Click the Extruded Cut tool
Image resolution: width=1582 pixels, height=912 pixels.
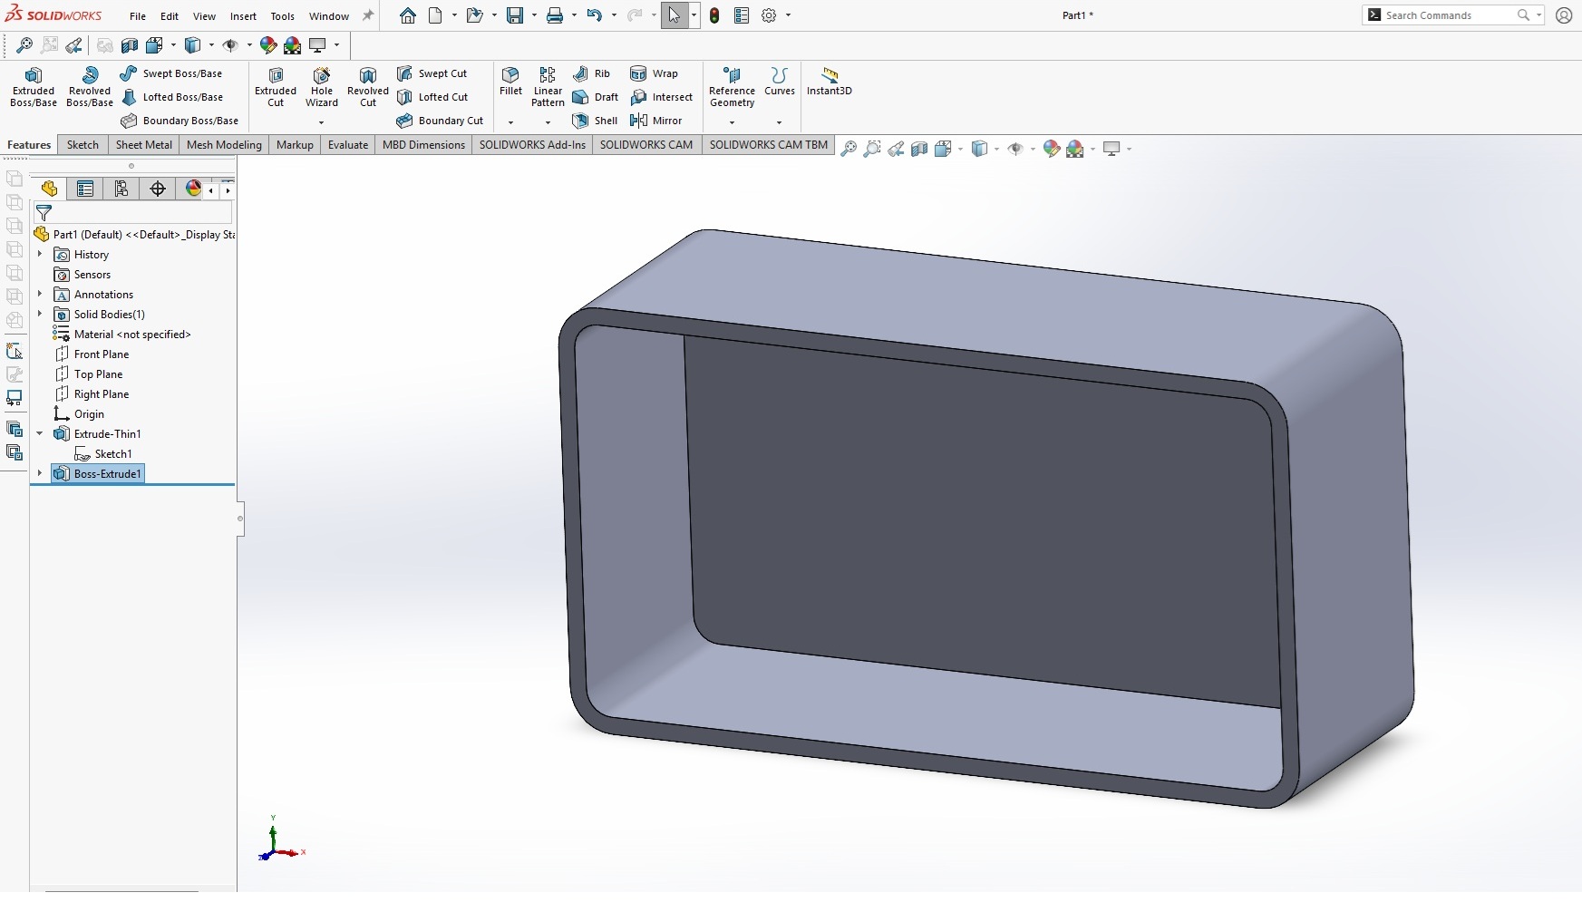[x=276, y=86]
